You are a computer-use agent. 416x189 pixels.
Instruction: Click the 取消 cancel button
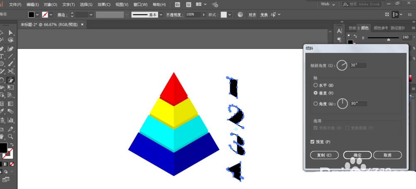tap(387, 155)
